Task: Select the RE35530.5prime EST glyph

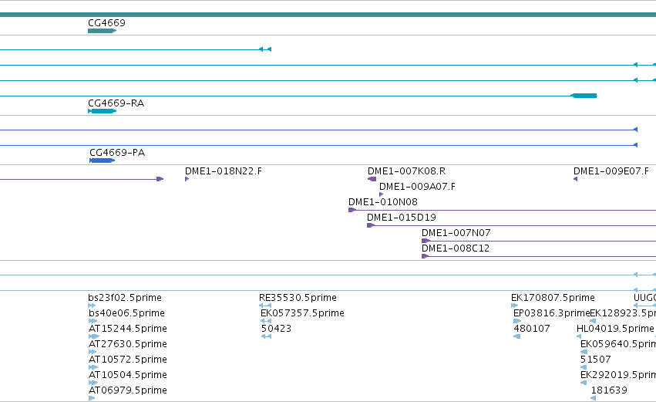Action: tap(265, 306)
